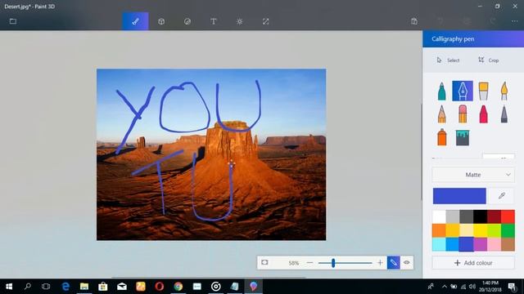Pick the pink colour swatch

(494, 244)
